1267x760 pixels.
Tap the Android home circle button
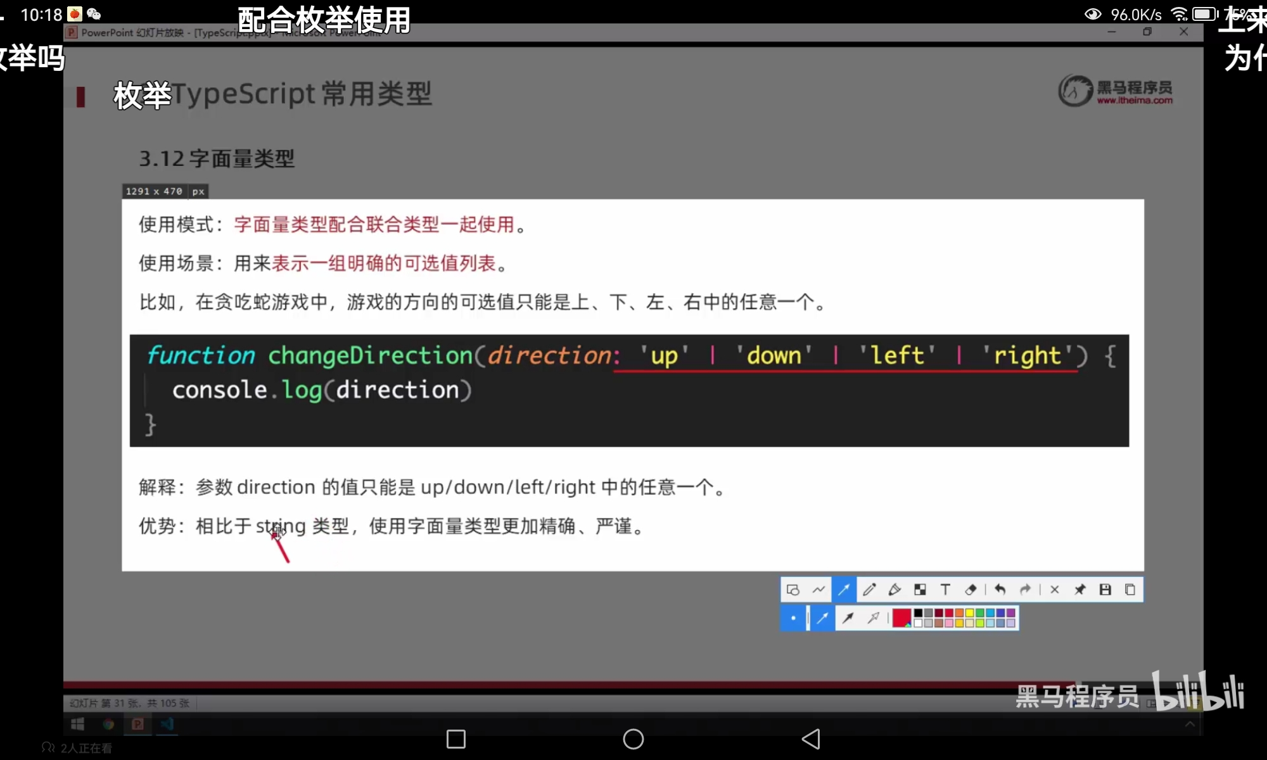point(633,738)
